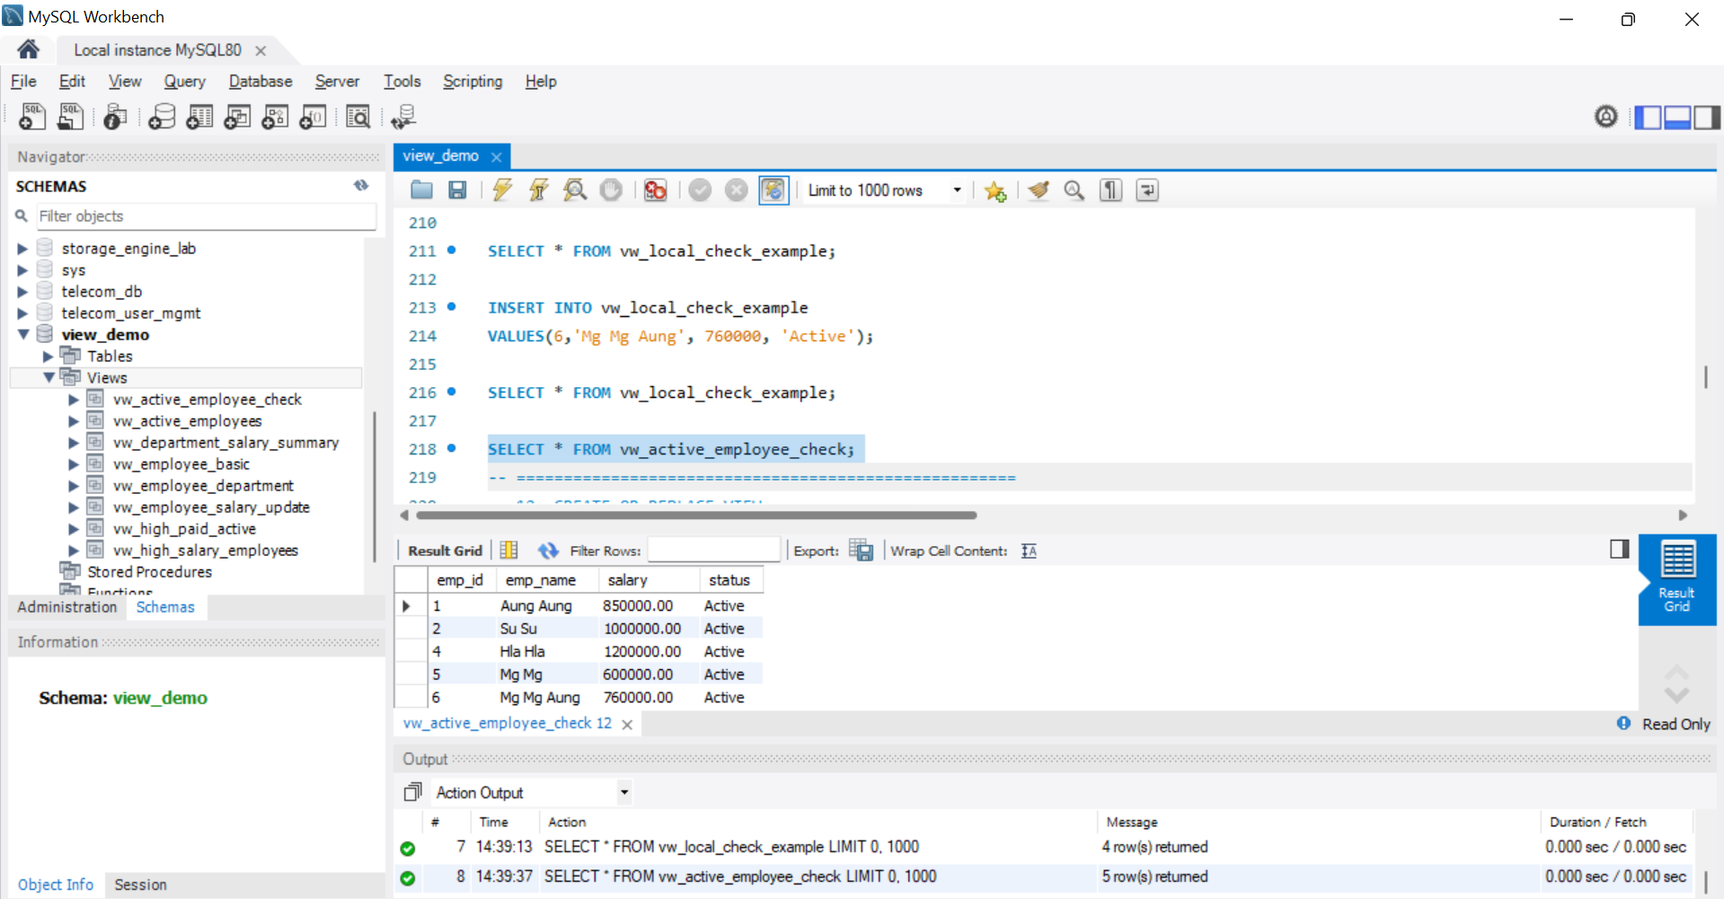Save snippet with star icon
The height and width of the screenshot is (899, 1724).
click(995, 190)
